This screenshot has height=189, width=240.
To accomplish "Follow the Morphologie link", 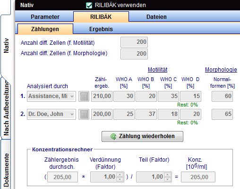I will 221,70.
